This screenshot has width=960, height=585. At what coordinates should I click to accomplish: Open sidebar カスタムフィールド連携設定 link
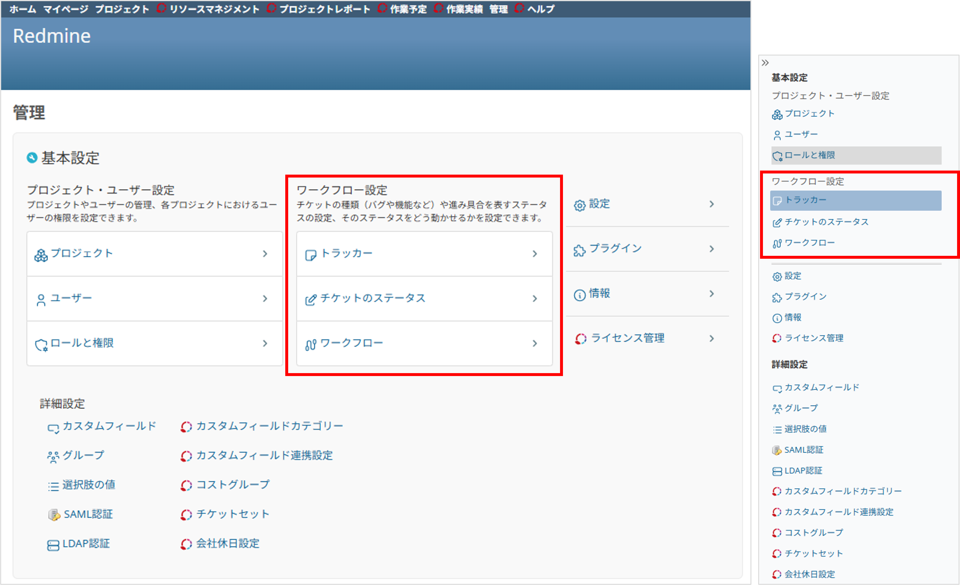(839, 512)
